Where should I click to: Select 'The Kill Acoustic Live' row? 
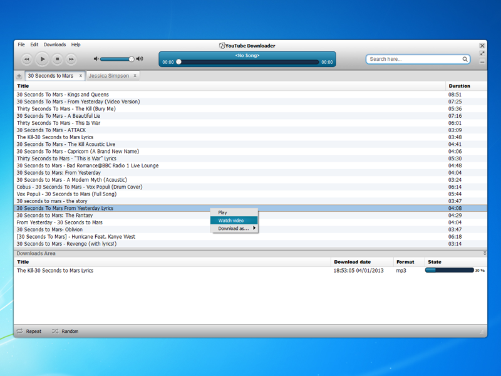[x=250, y=144]
